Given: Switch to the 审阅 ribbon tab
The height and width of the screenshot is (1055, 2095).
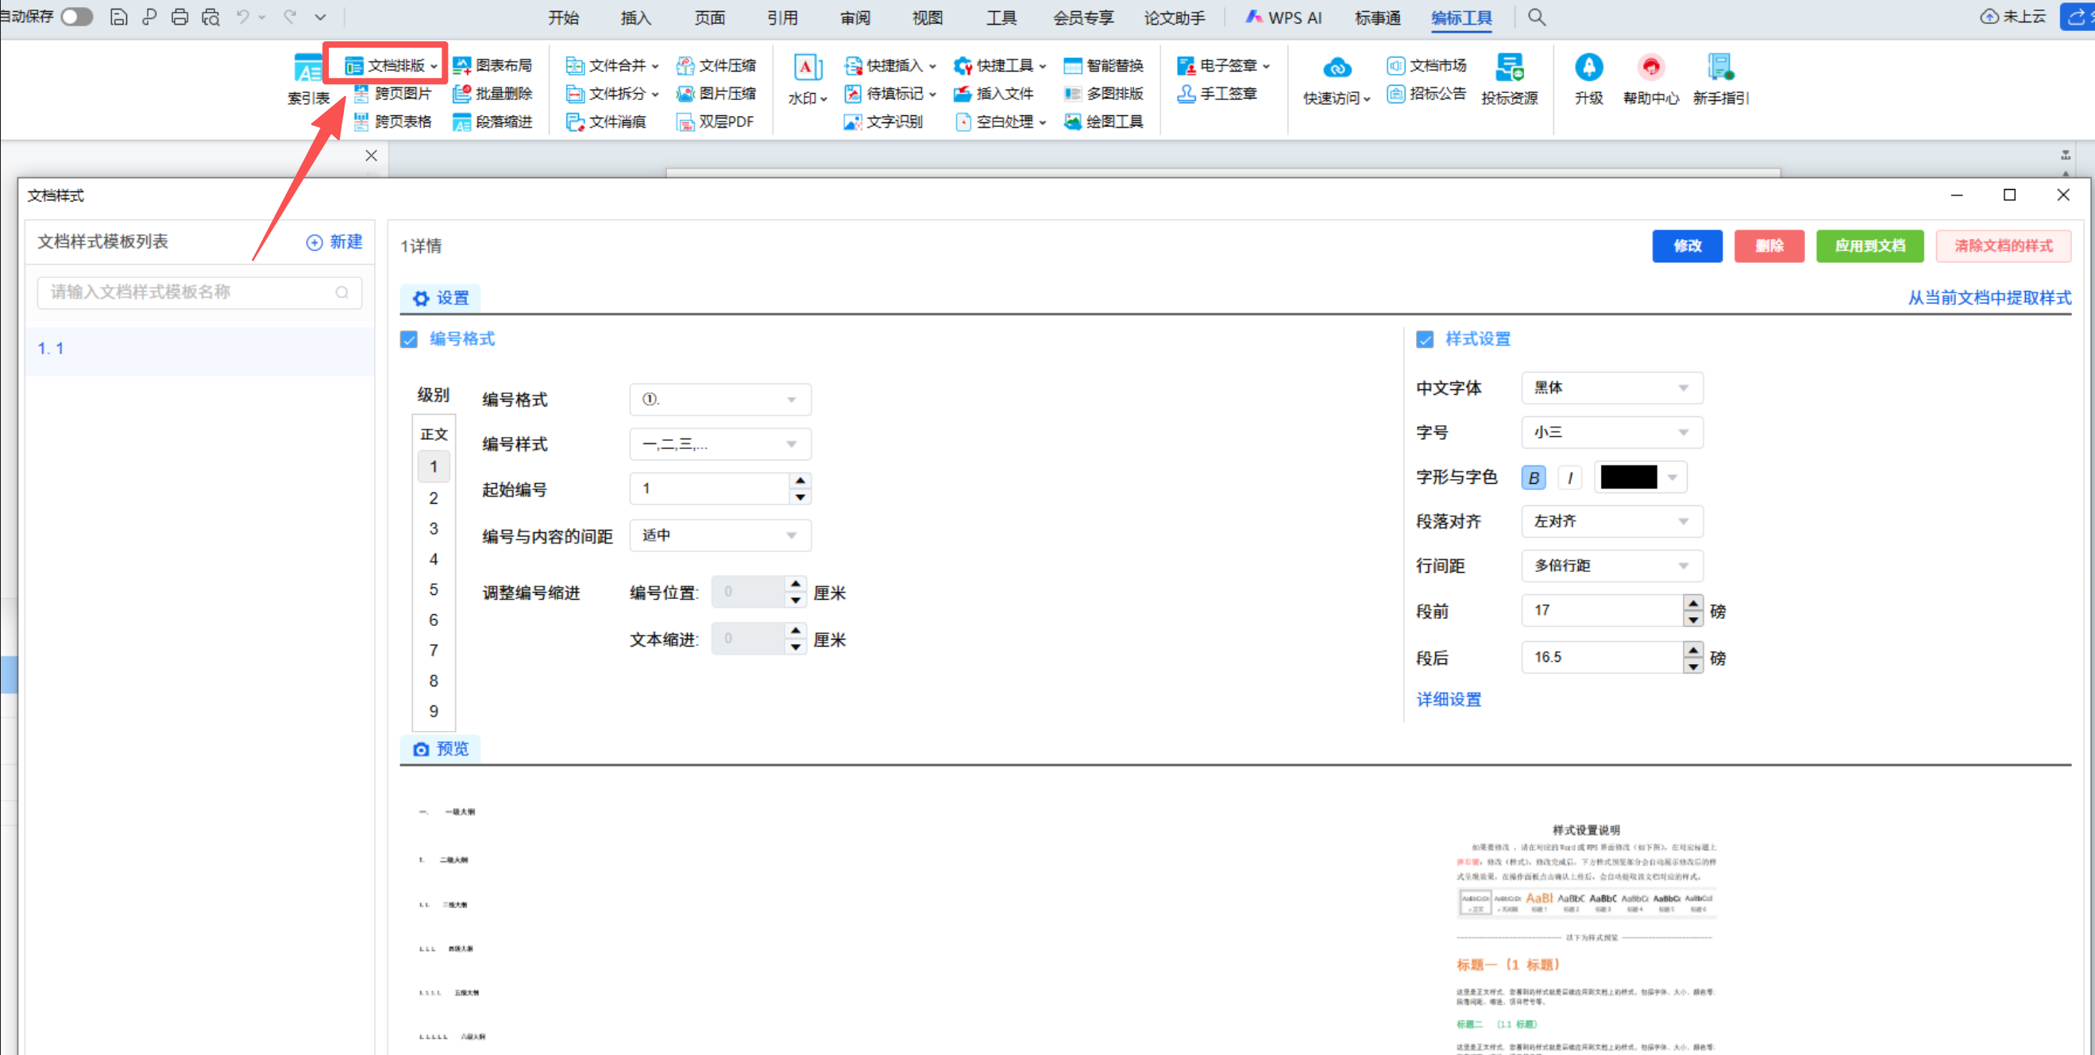Looking at the screenshot, I should coord(855,18).
